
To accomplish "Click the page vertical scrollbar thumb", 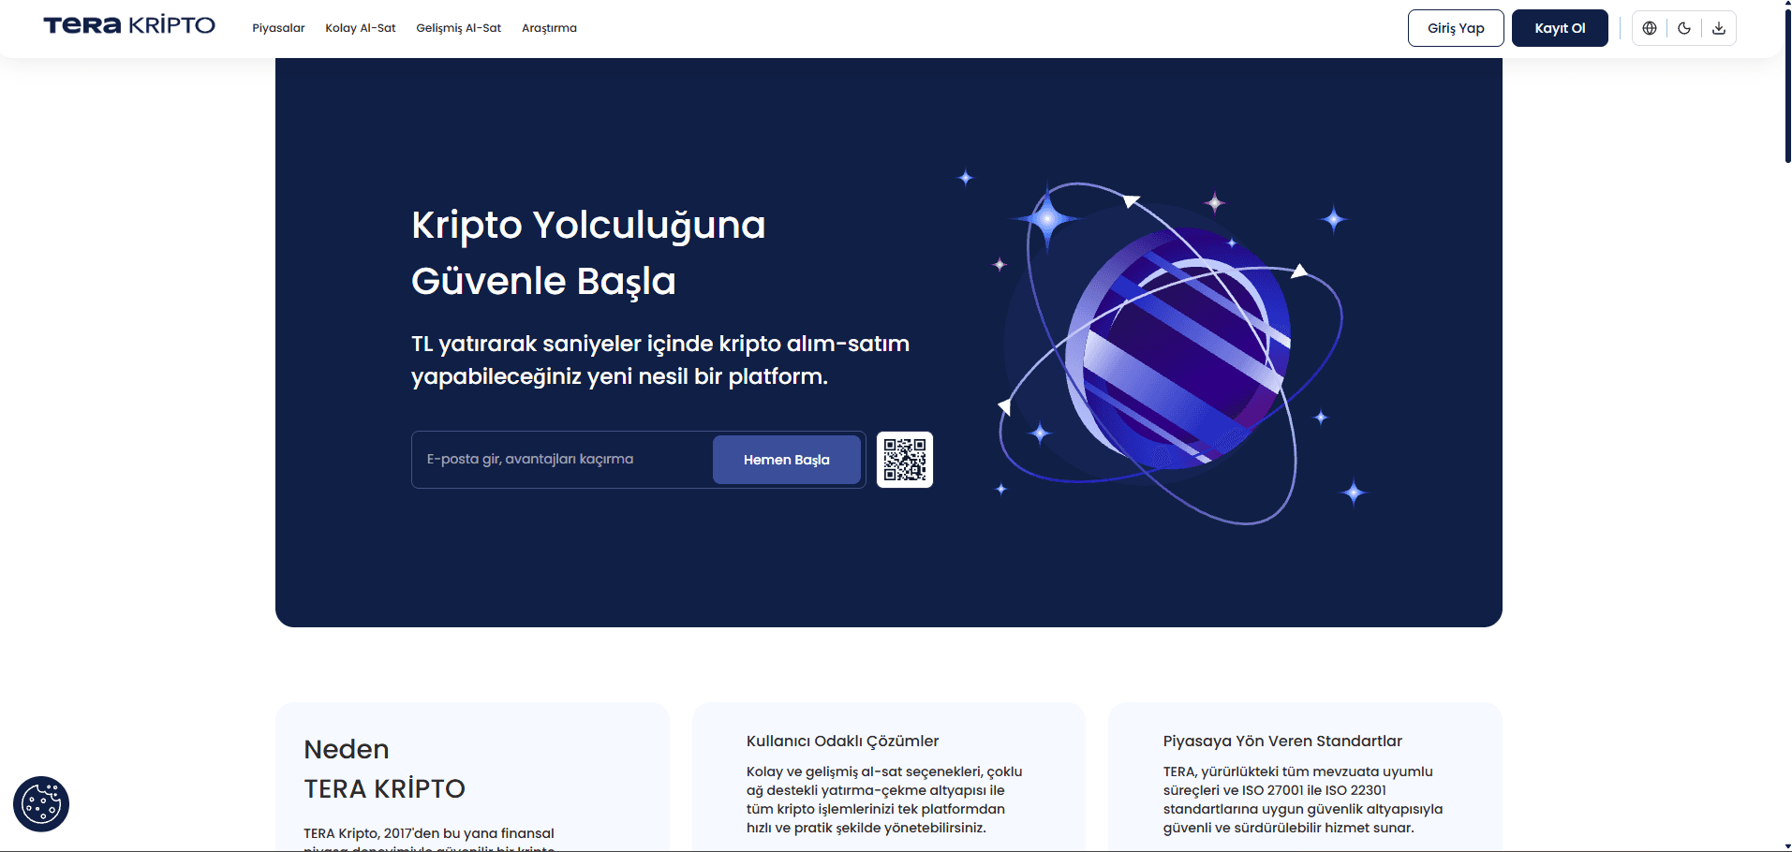I will [x=1787, y=86].
